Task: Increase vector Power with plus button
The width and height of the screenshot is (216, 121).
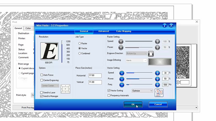Action: pyautogui.click(x=157, y=79)
